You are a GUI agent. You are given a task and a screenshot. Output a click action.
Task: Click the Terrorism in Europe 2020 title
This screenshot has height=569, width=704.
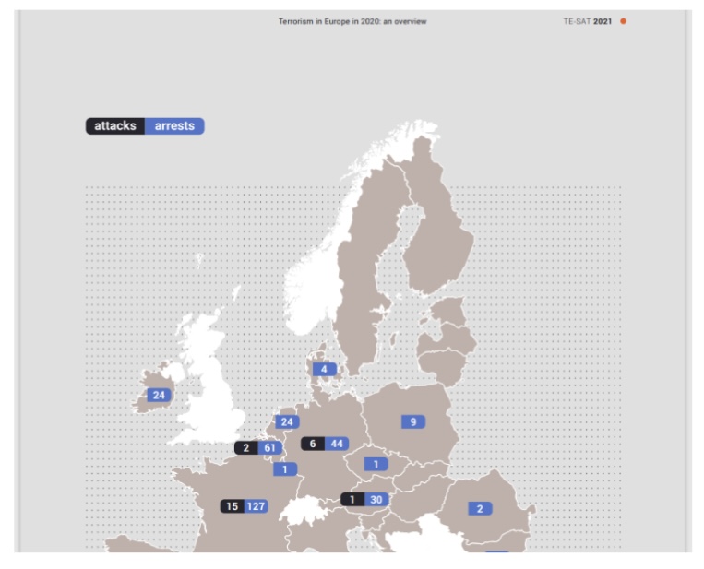352,21
